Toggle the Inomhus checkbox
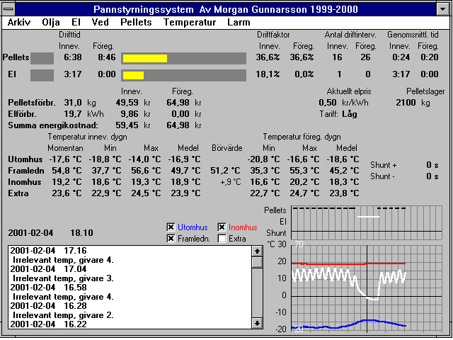The height and width of the screenshot is (340, 453). coord(222,227)
